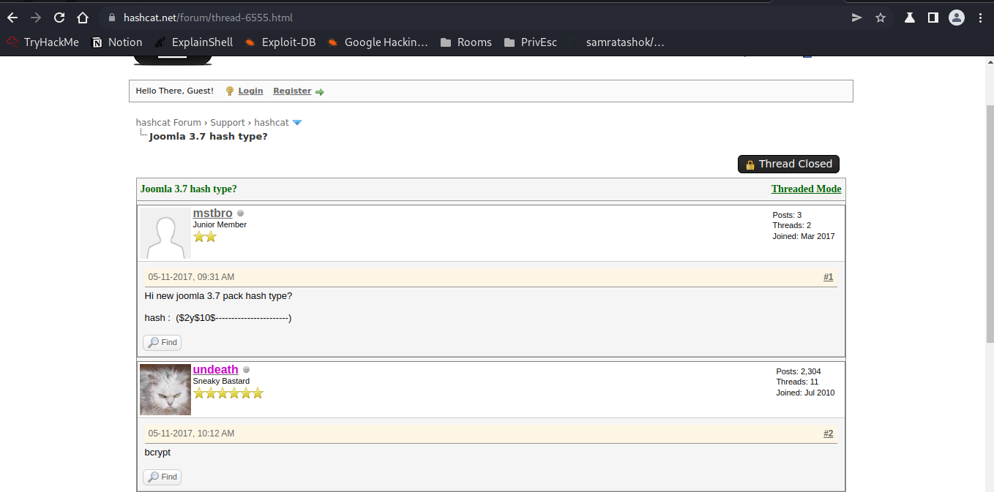Click the '05-11-2017, 09:31 AM' timestamp
This screenshot has height=492, width=994.
(x=191, y=277)
